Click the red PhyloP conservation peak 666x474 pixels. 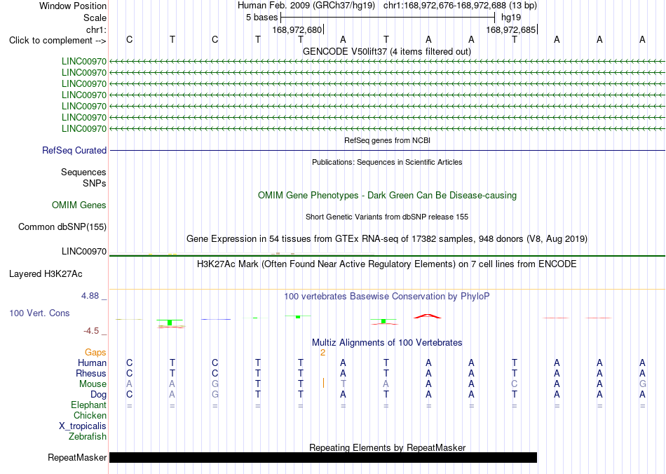pyautogui.click(x=428, y=316)
